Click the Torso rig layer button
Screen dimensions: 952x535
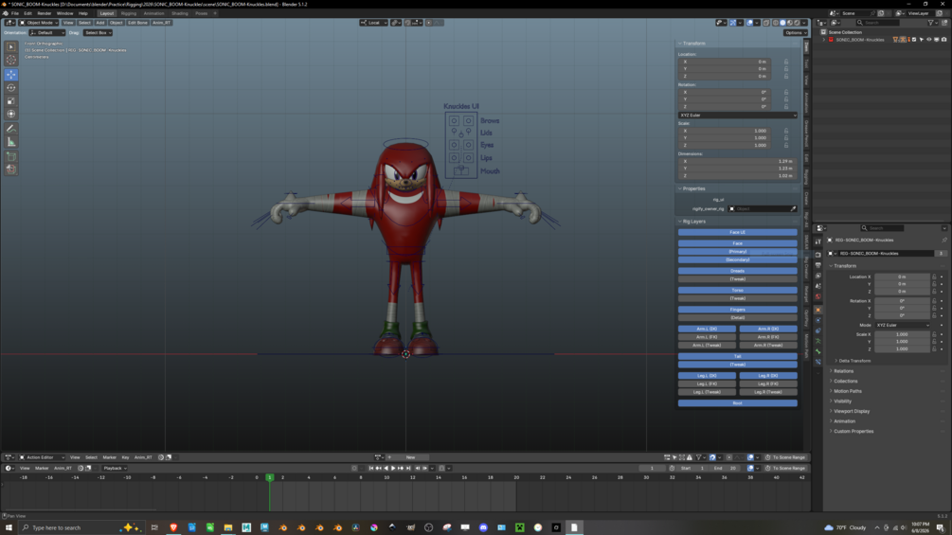(x=737, y=291)
